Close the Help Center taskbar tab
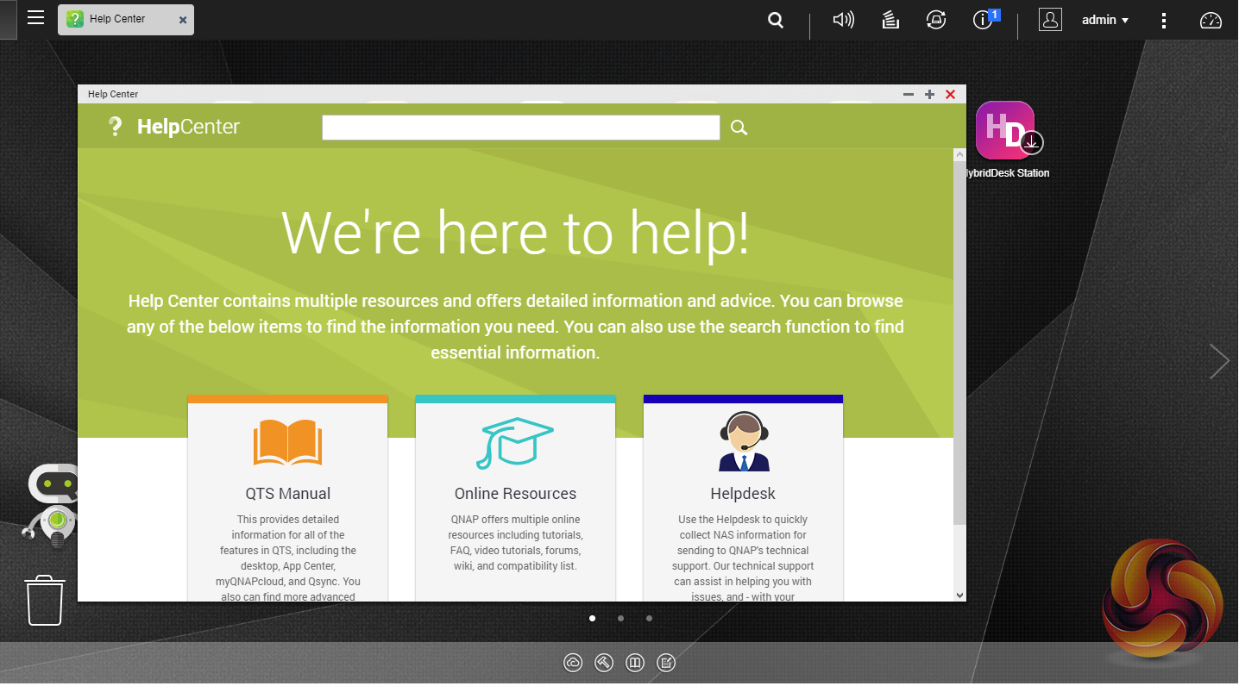Viewport: 1239px width, 686px height. pyautogui.click(x=183, y=19)
